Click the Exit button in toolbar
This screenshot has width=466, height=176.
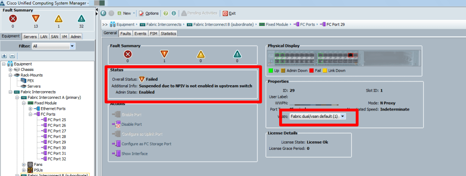tap(229, 14)
